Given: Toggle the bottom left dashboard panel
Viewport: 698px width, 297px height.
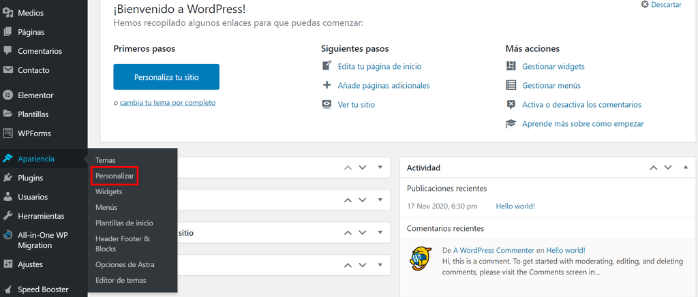Looking at the screenshot, I should 380,265.
